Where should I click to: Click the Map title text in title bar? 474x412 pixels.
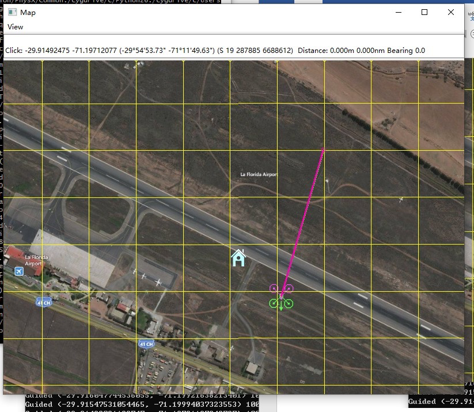[28, 12]
